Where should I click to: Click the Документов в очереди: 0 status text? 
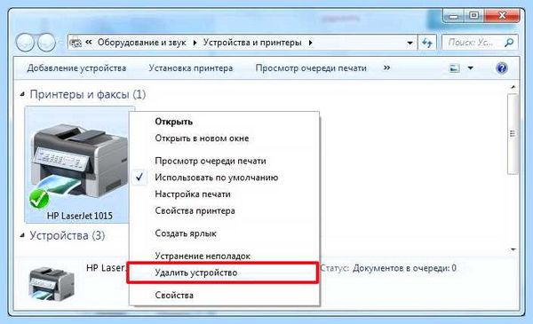tap(404, 268)
